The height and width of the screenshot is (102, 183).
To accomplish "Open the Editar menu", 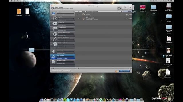I will coord(25,1).
